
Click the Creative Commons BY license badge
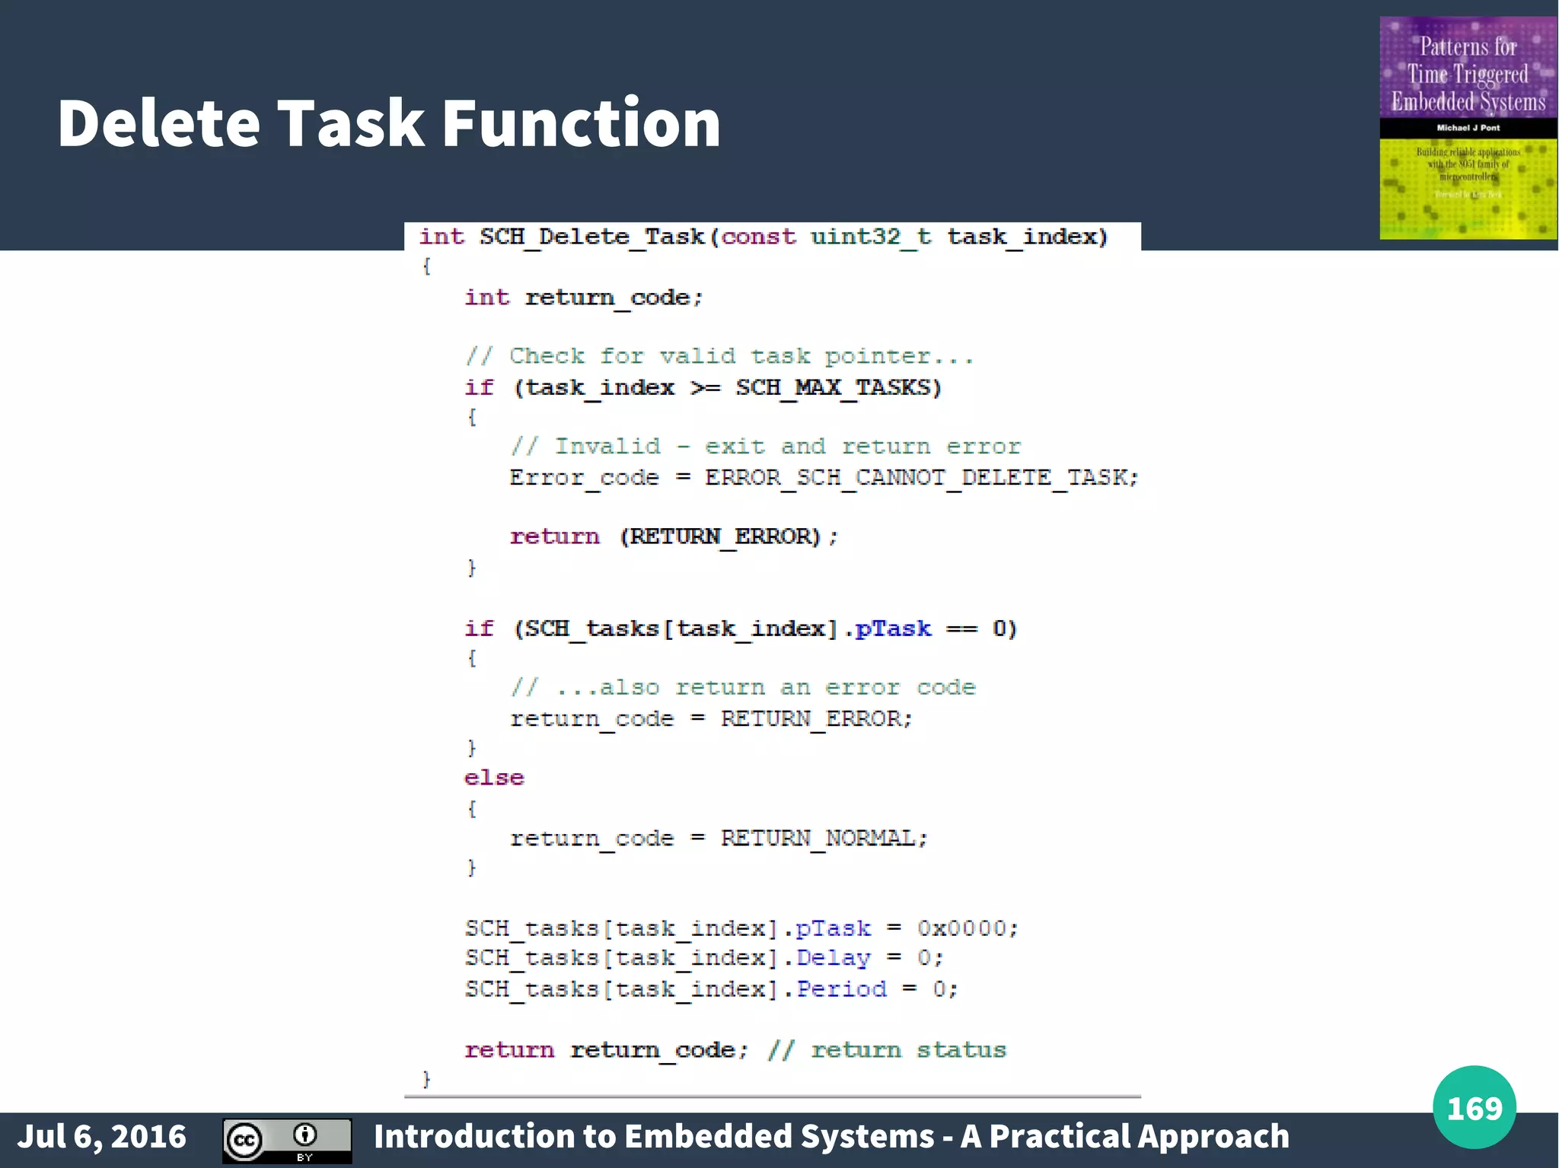point(287,1140)
